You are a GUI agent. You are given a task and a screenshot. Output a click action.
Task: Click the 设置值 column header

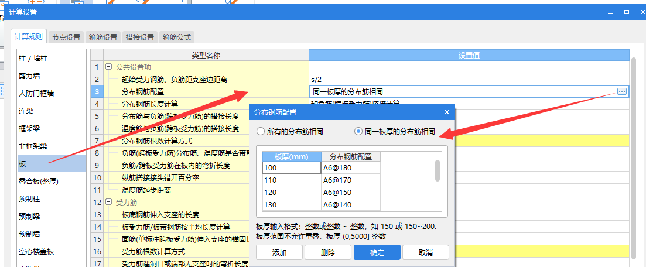[x=469, y=55]
